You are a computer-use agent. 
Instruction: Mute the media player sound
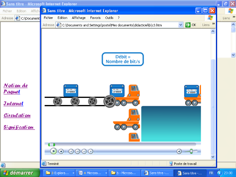pyautogui.click(x=179, y=151)
